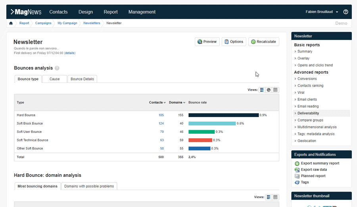This screenshot has height=207, width=357.
Task: Click the Bounces analysis help icon
Action: point(57,68)
